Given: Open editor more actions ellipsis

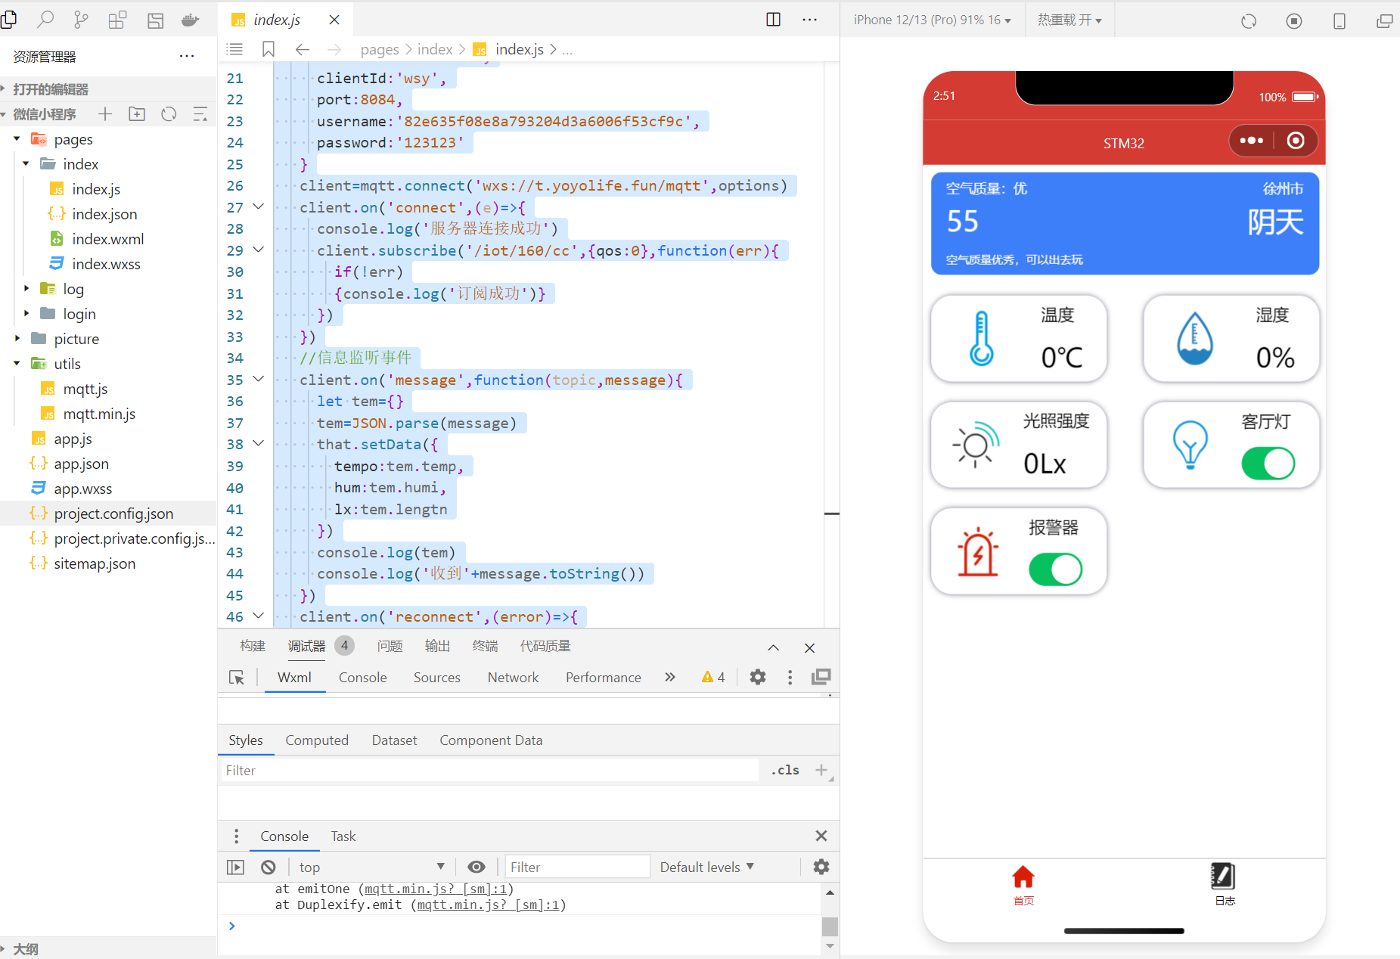Looking at the screenshot, I should 809,20.
